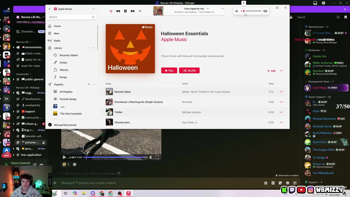This screenshot has width=350, height=197.
Task: Open emoji picker in Discord message bar
Action: [288, 183]
